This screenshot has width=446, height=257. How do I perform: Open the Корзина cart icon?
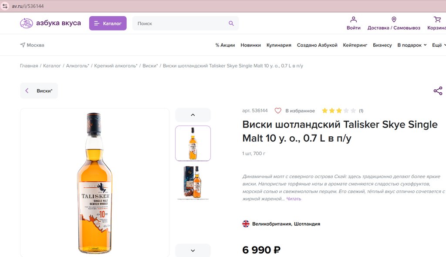pos(437,19)
